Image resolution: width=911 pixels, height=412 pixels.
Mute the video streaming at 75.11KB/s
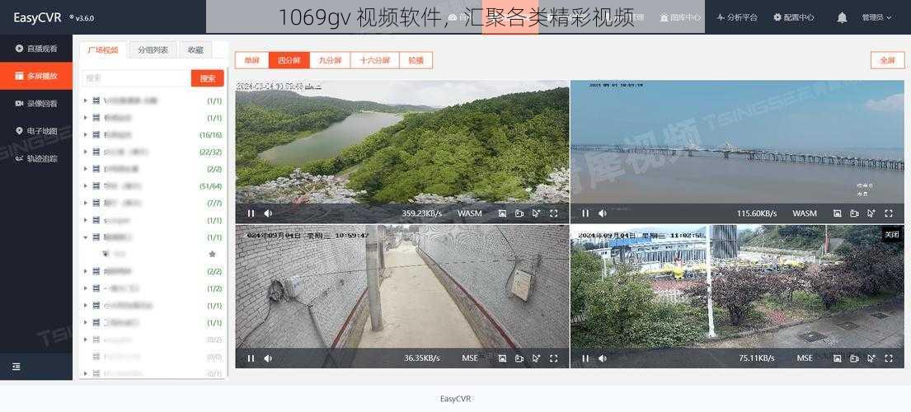pyautogui.click(x=603, y=358)
